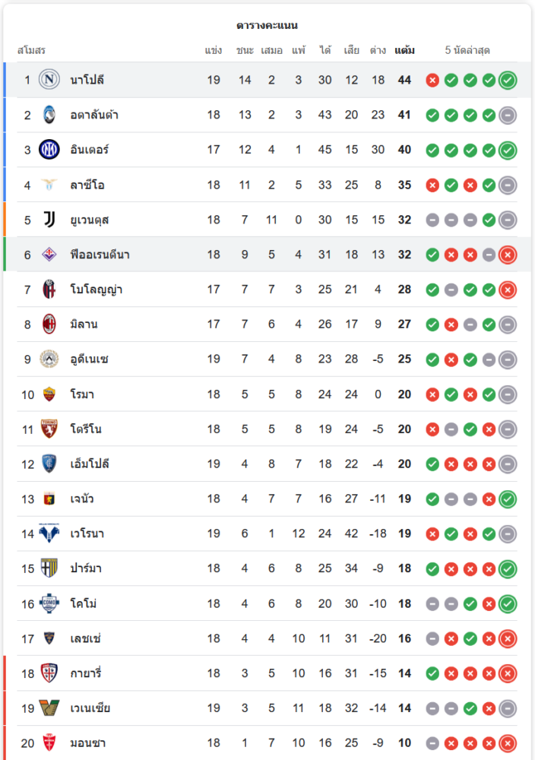The width and height of the screenshot is (535, 760).
Task: Click the Atalanta club logo
Action: 49,115
